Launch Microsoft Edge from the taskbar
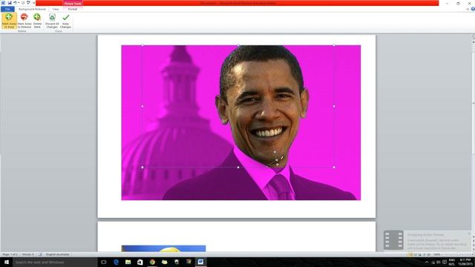Screen dimensions: 475x267 116,262
